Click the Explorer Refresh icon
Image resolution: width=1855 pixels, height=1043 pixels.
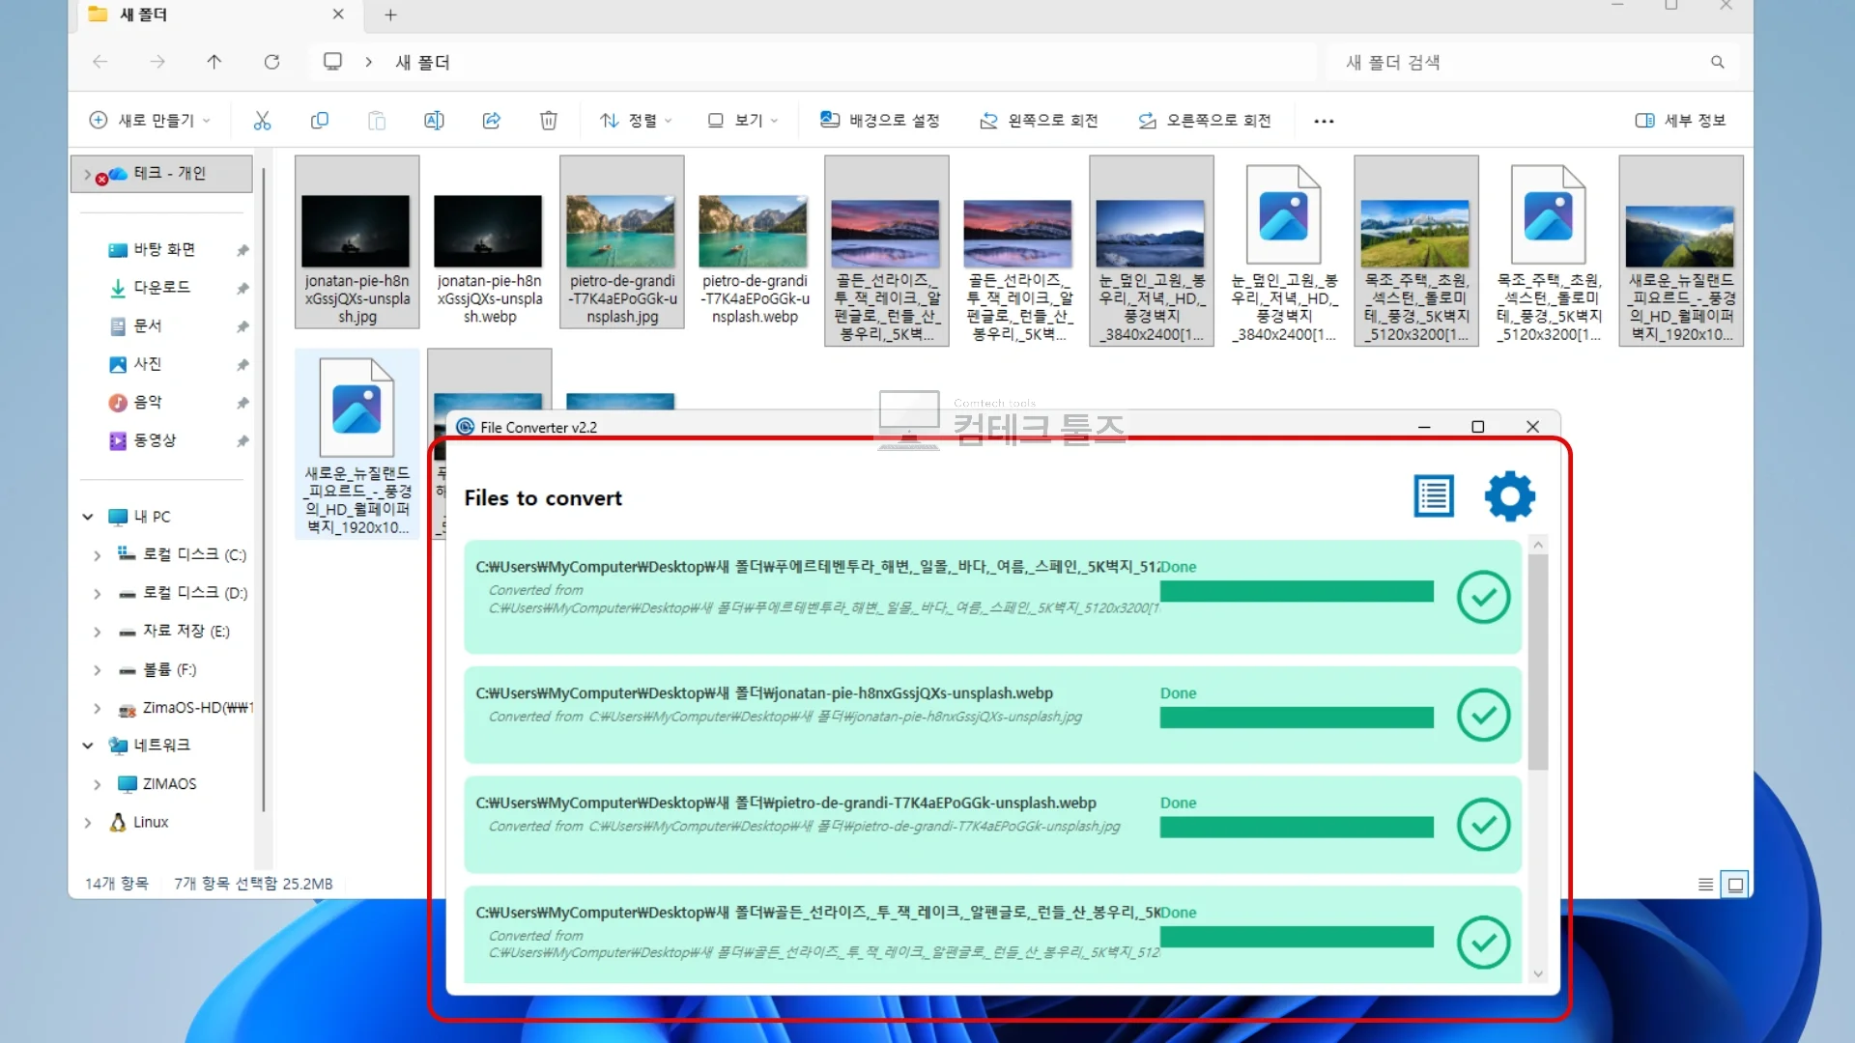click(x=271, y=62)
